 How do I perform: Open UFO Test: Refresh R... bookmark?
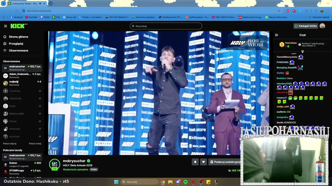pyautogui.click(x=117, y=17)
